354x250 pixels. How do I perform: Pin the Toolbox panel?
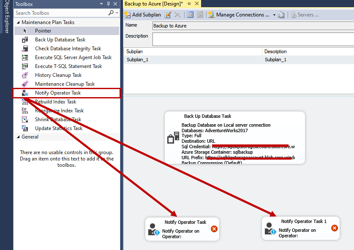(x=109, y=4)
